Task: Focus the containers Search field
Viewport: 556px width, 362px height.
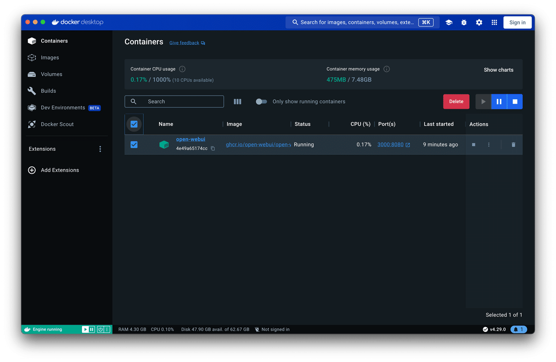Action: [x=174, y=101]
